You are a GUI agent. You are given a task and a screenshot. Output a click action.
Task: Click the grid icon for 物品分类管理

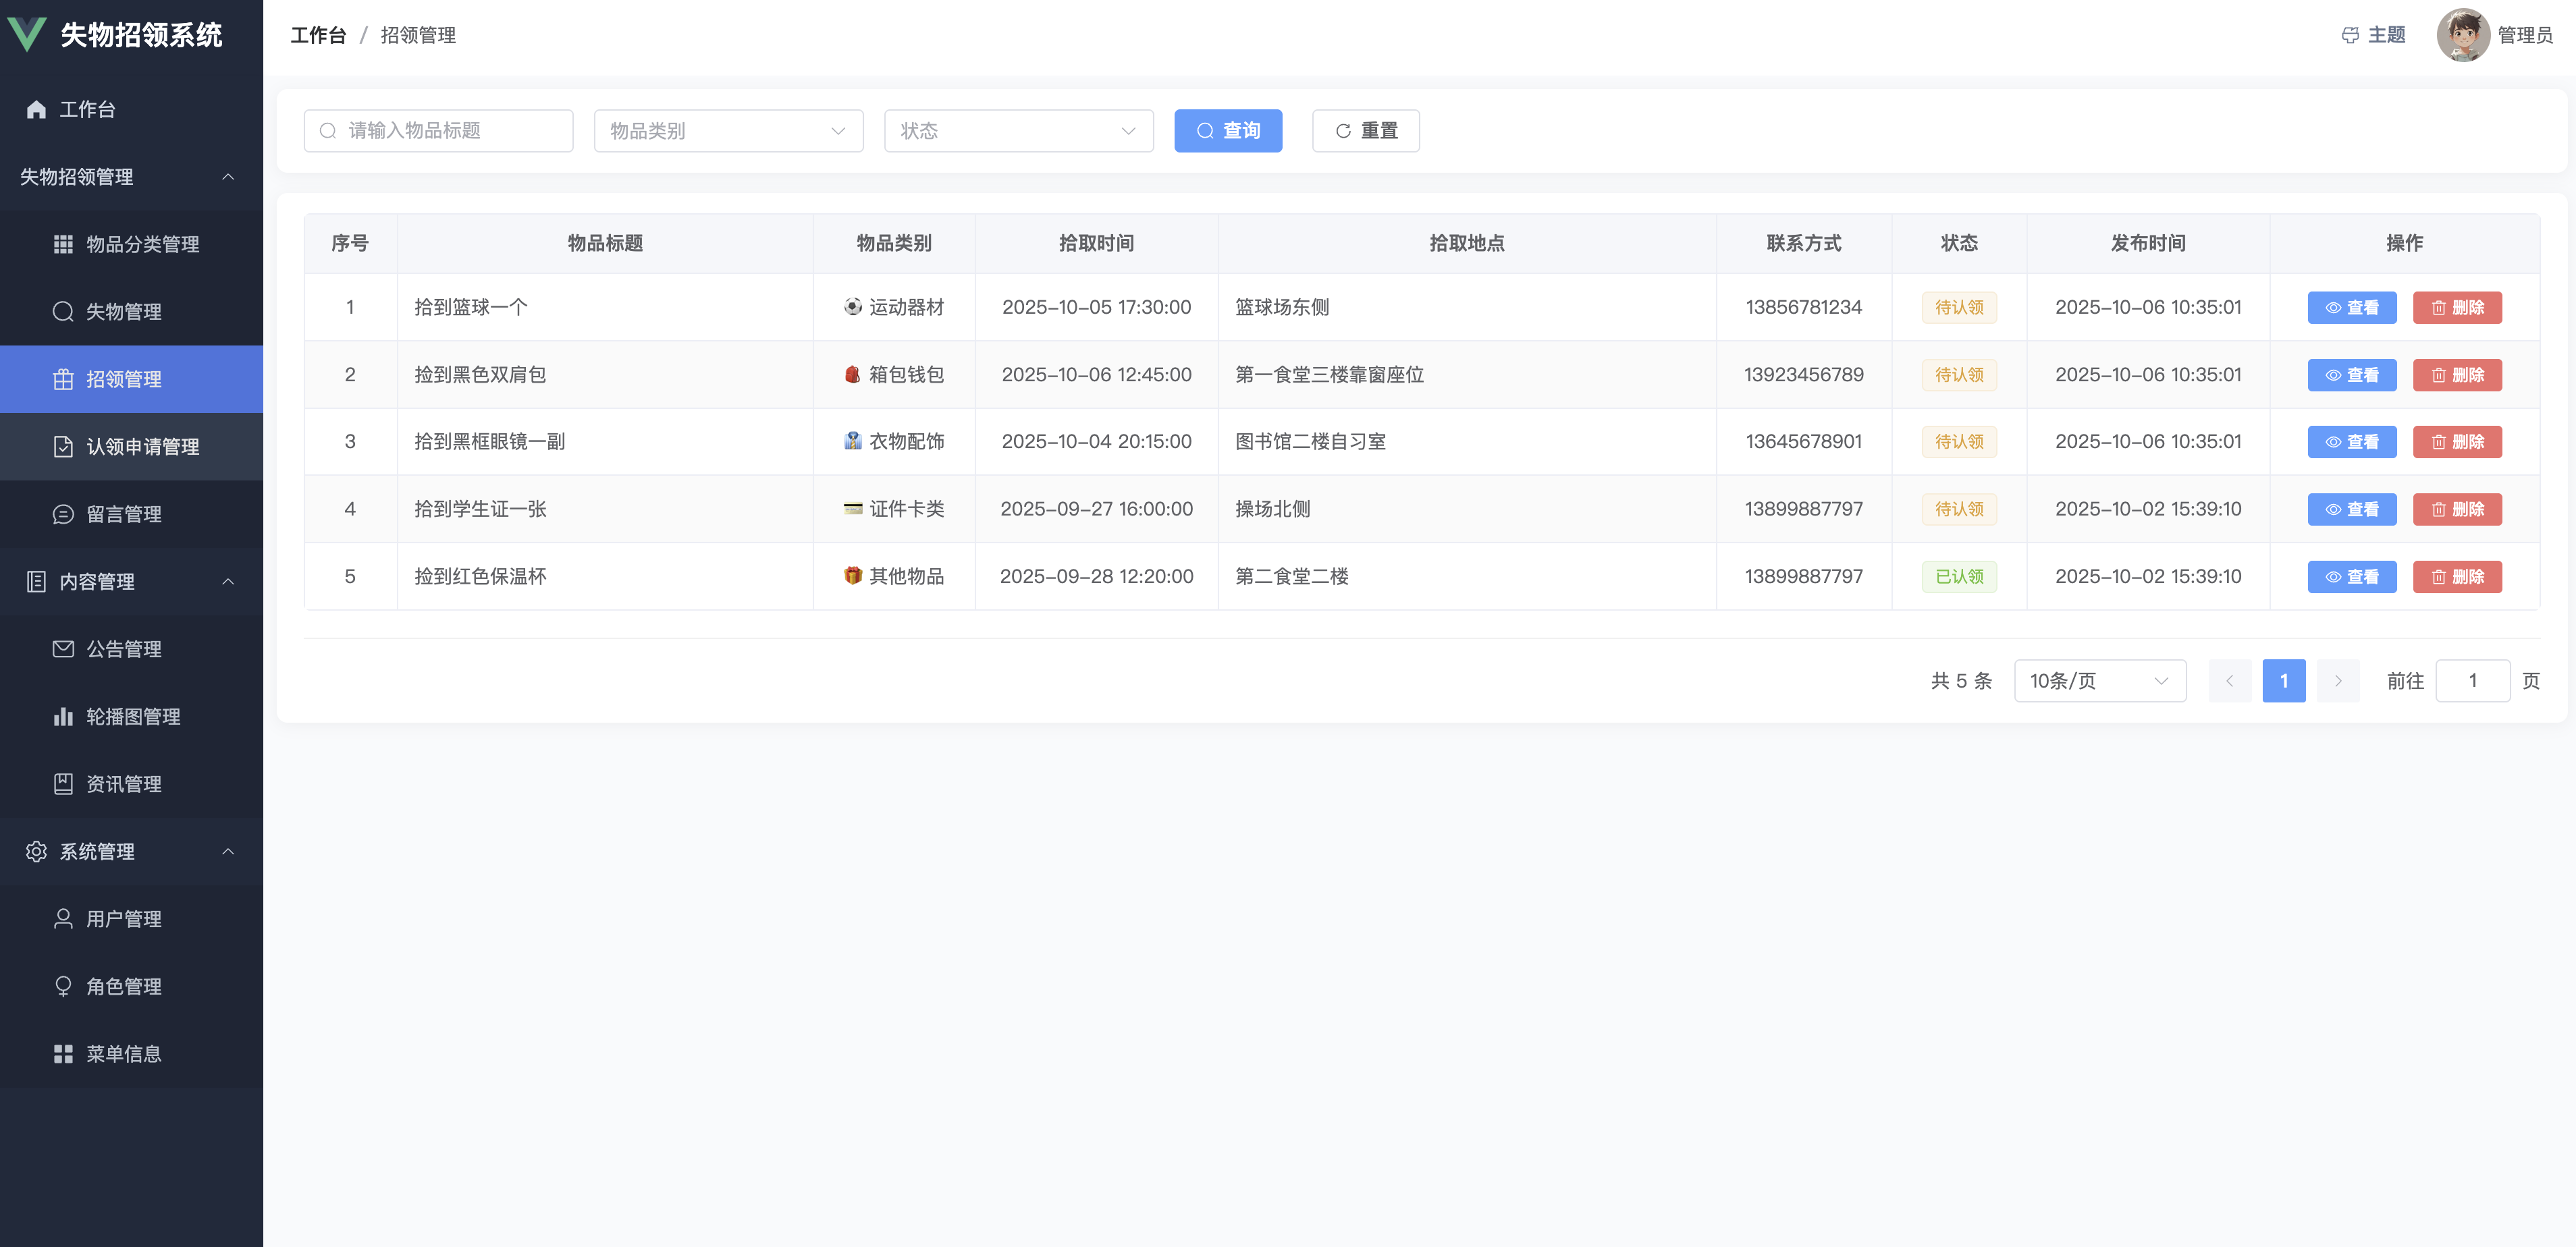[63, 244]
